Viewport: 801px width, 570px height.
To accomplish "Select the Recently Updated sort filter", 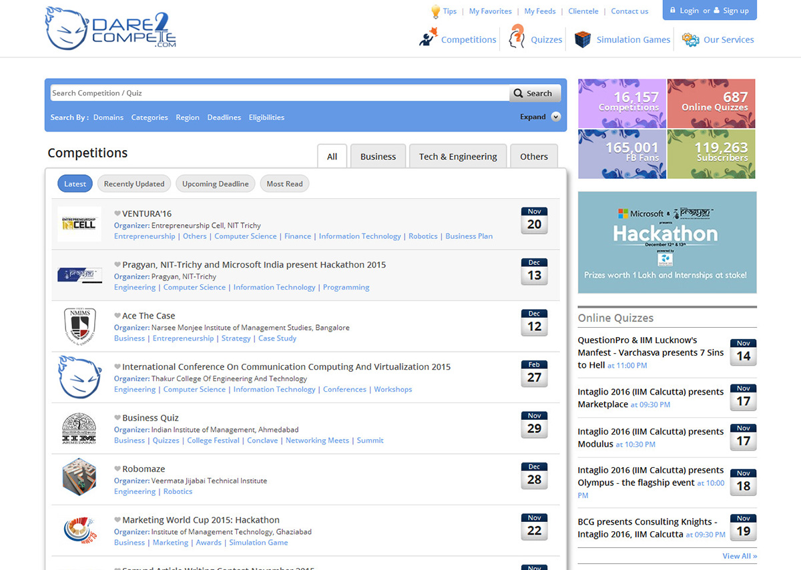I will pyautogui.click(x=134, y=184).
